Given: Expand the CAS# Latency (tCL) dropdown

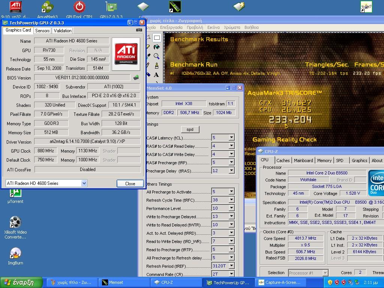Looking at the screenshot, I should (231, 138).
